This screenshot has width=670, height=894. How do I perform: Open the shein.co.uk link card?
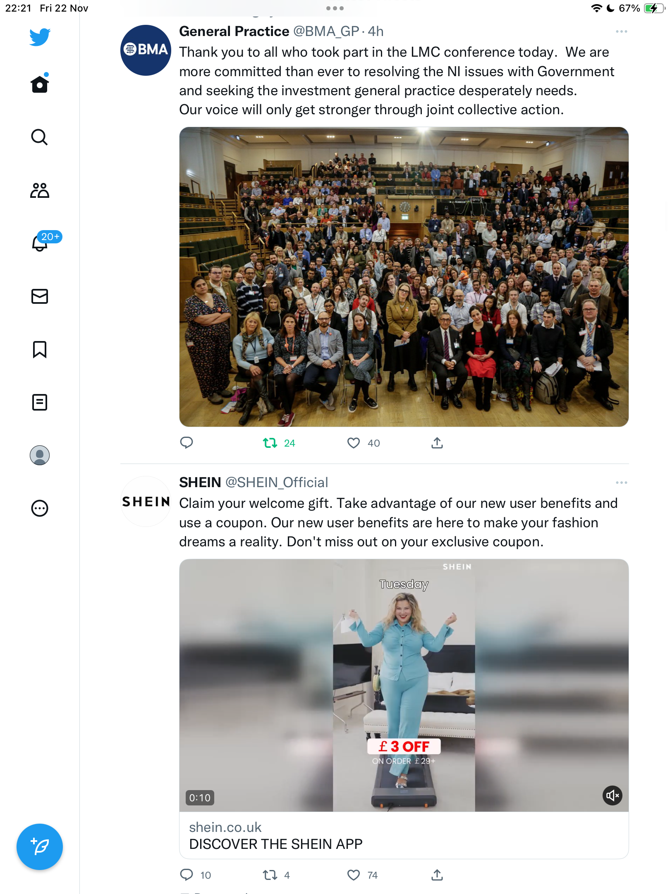[x=404, y=835]
